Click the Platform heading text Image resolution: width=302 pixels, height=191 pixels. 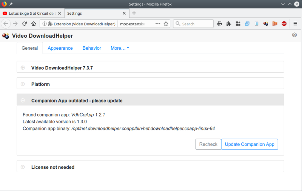tap(40, 84)
